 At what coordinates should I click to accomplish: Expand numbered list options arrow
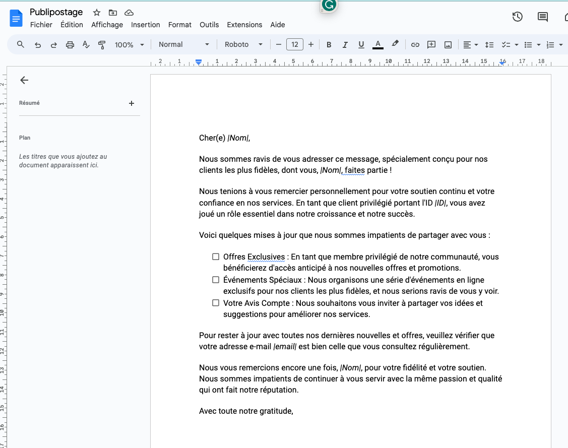click(561, 45)
